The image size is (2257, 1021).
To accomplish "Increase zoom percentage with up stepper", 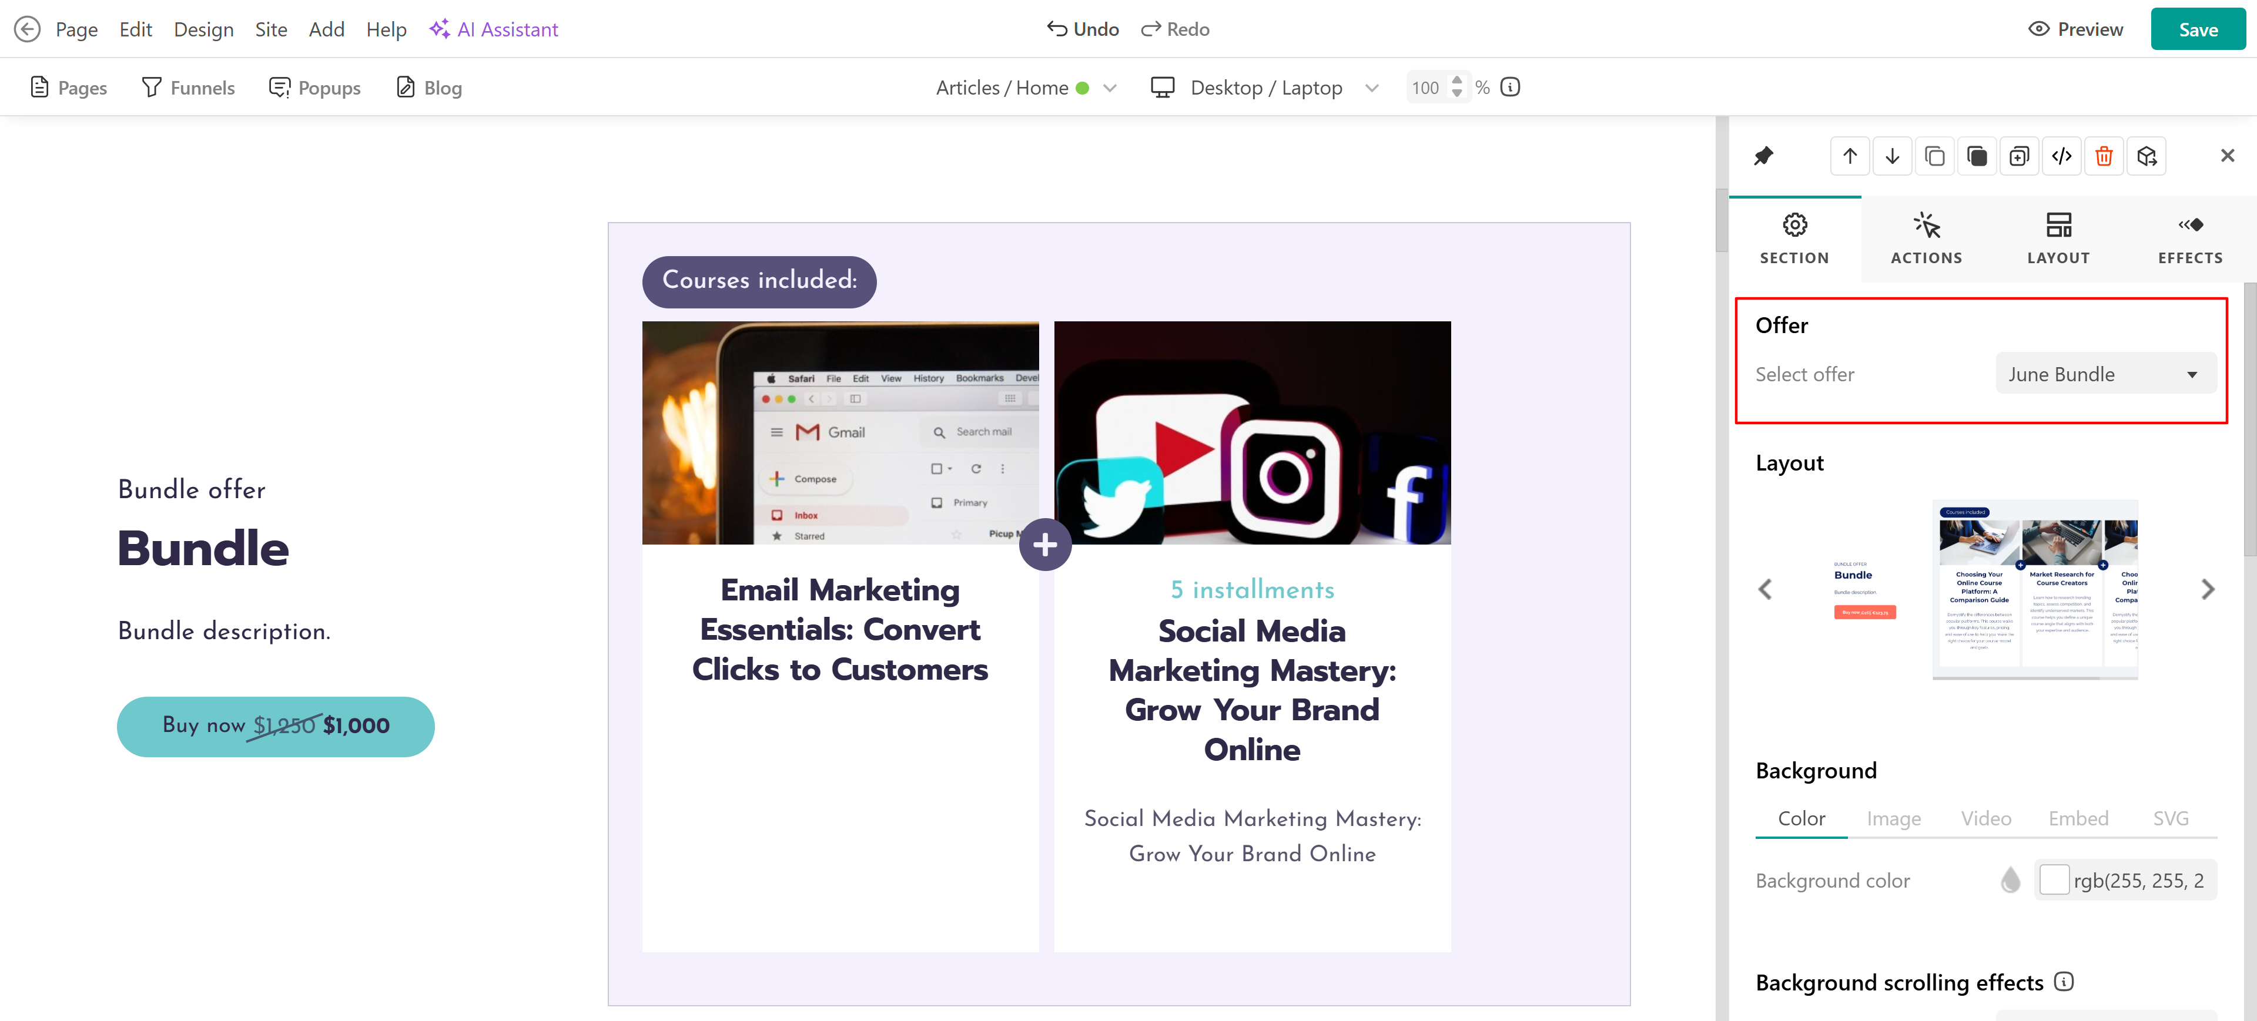I will coord(1457,80).
